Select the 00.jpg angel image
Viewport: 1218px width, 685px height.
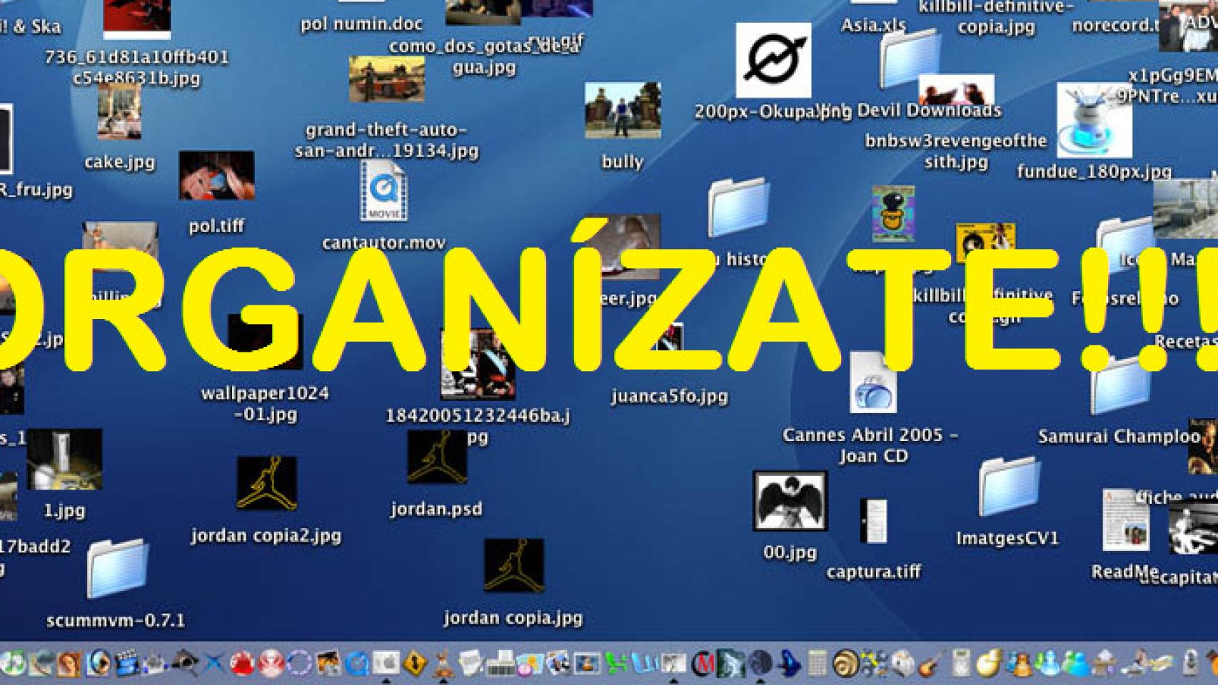tap(790, 501)
